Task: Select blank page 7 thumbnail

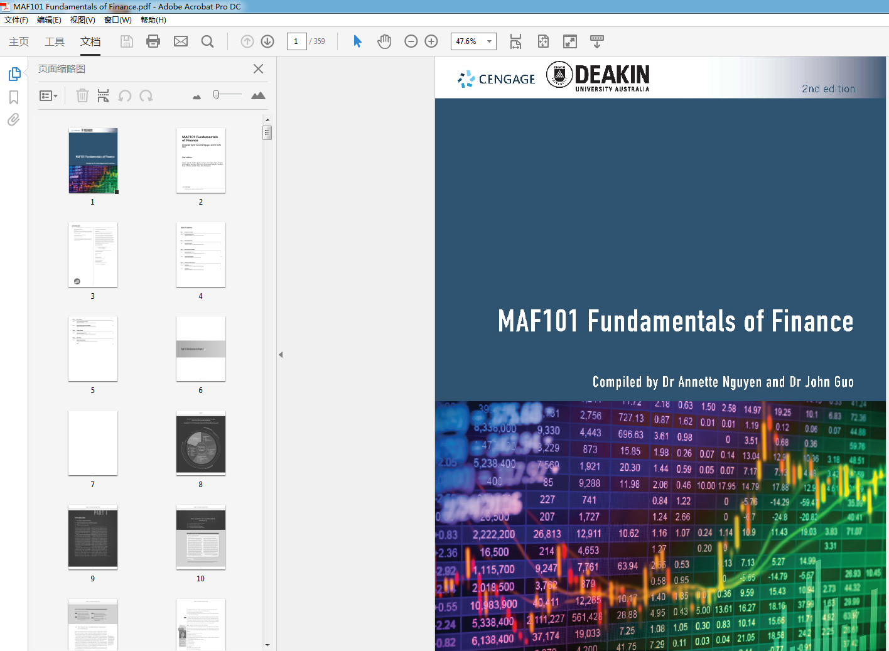Action: pos(93,443)
